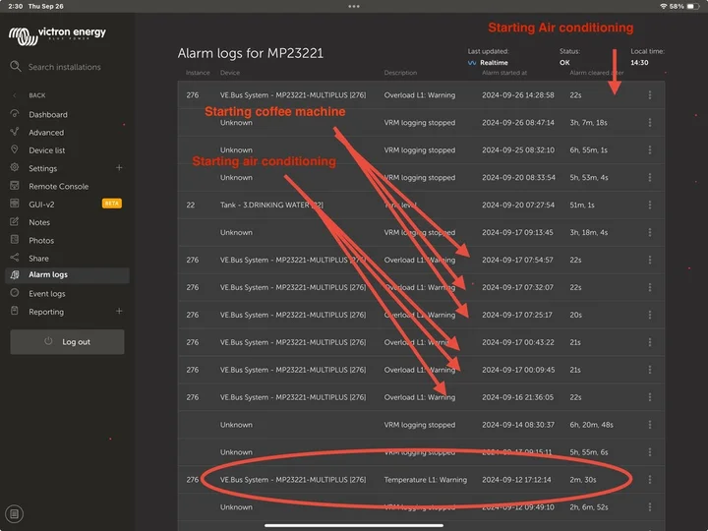Open options for 21:36:05 overload alarm
The image size is (708, 531).
650,397
